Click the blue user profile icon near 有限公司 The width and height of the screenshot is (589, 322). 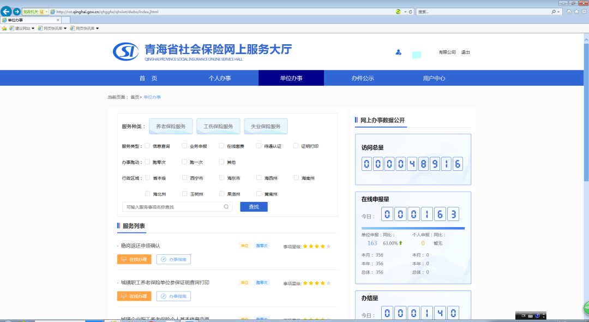[398, 52]
